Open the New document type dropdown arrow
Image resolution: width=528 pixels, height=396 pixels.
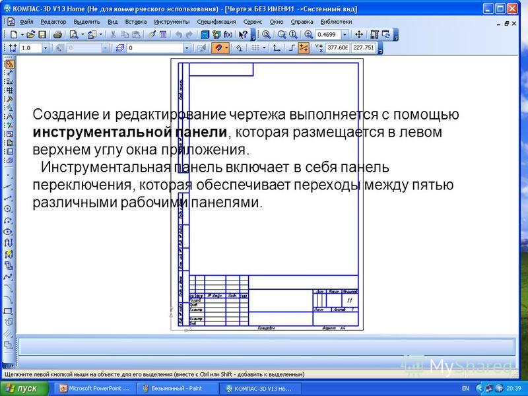coord(22,35)
